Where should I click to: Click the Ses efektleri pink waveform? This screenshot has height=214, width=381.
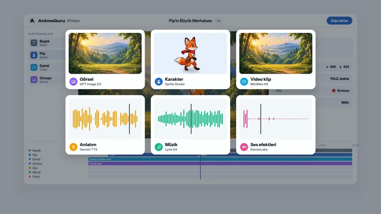click(276, 118)
